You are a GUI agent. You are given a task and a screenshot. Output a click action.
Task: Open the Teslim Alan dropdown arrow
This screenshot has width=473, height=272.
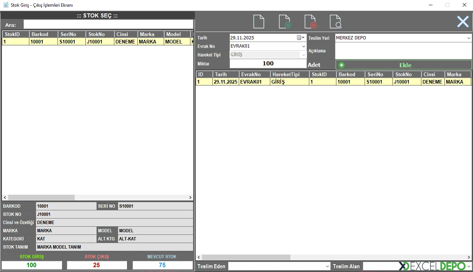click(x=469, y=266)
